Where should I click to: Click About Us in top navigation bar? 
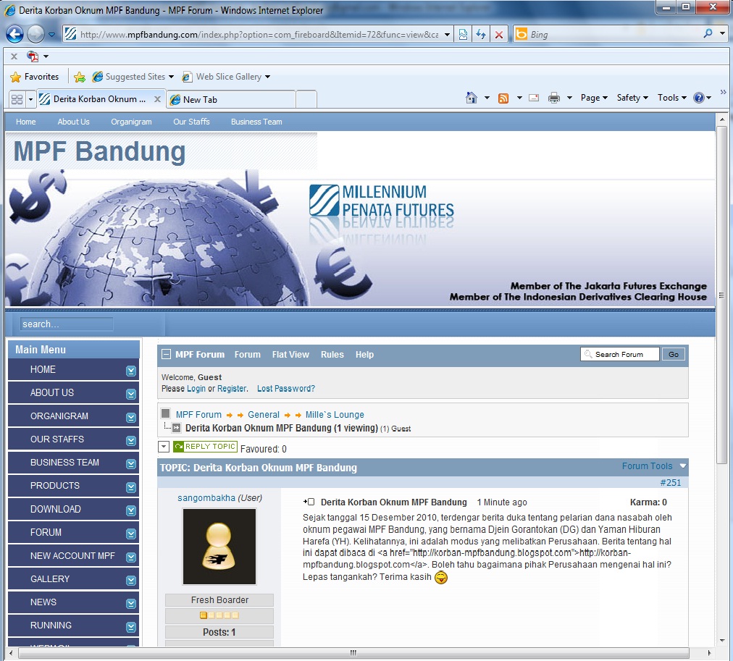click(x=73, y=122)
